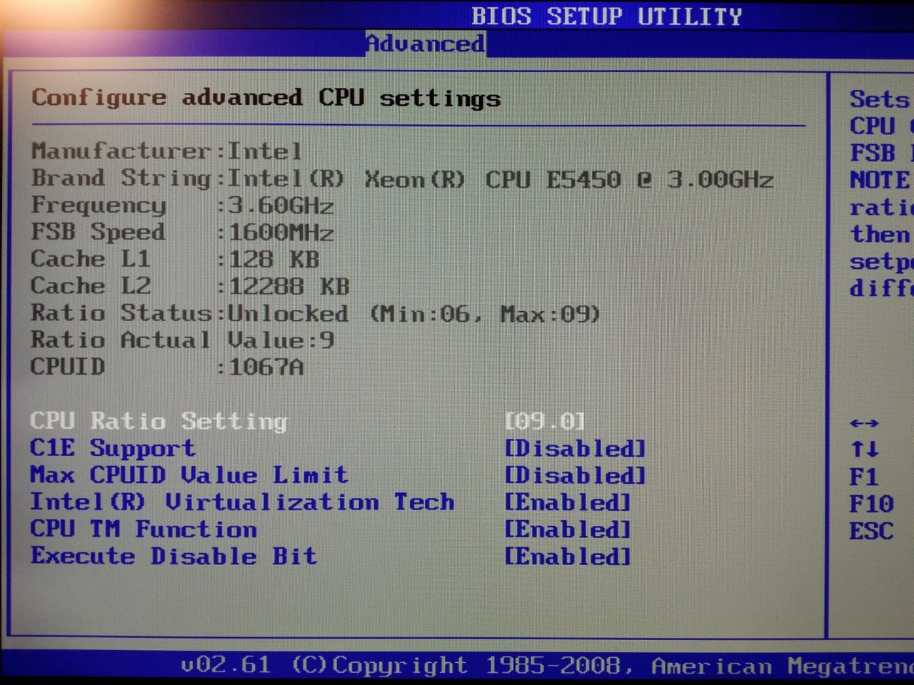Click the Cache L1 128 KB line
Image resolution: width=914 pixels, height=685 pixels.
point(175,259)
